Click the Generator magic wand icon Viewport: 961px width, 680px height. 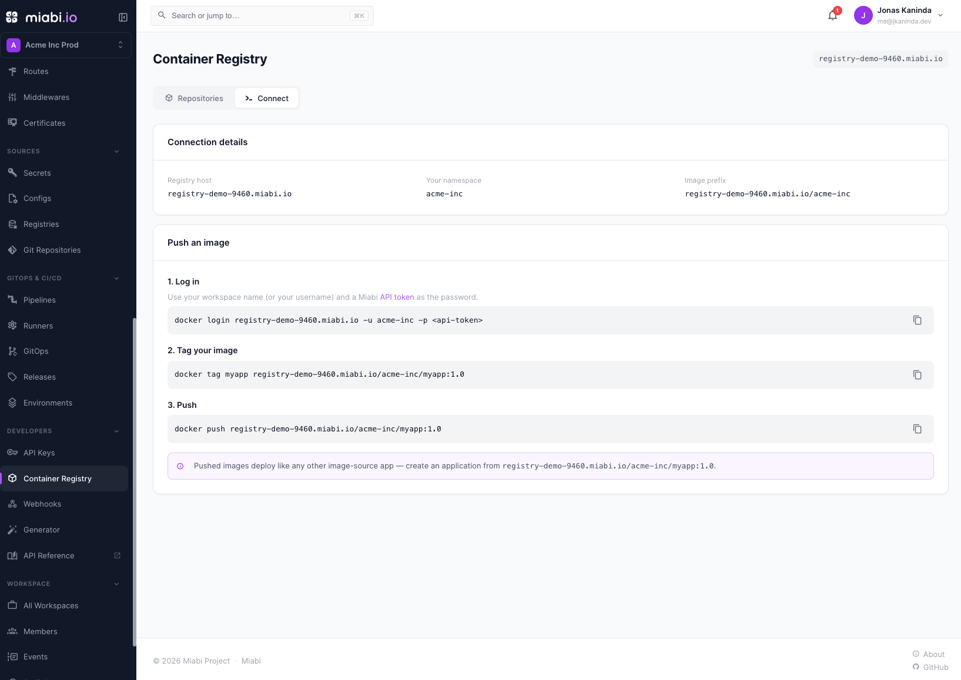pyautogui.click(x=12, y=530)
